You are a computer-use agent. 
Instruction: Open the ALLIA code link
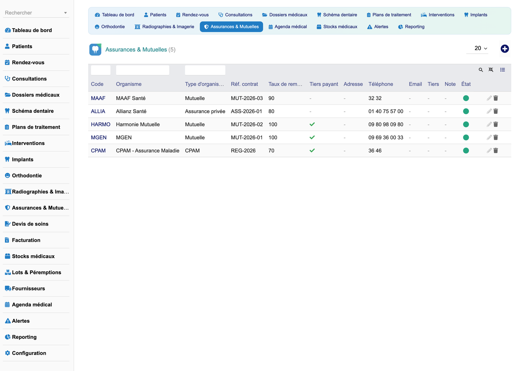98,111
